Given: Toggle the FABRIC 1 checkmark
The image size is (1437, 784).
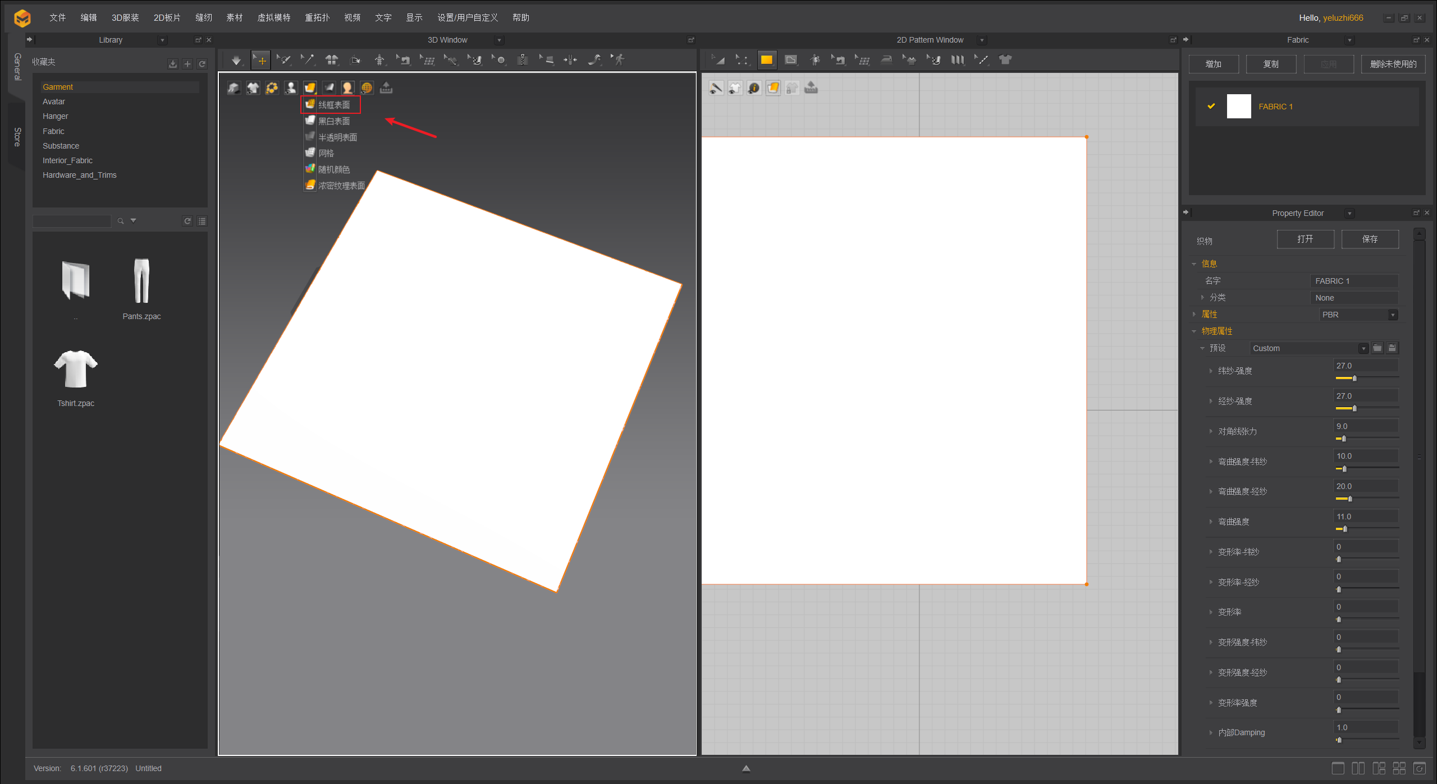Looking at the screenshot, I should pyautogui.click(x=1211, y=106).
